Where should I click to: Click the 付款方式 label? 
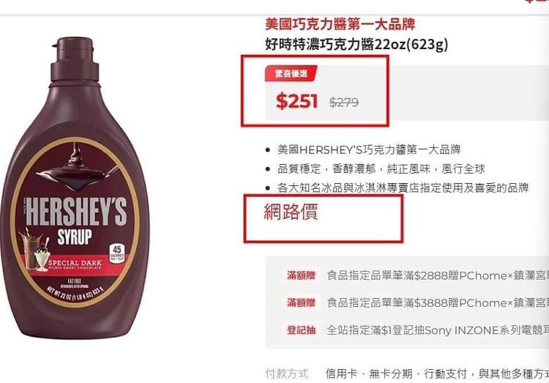pos(287,374)
